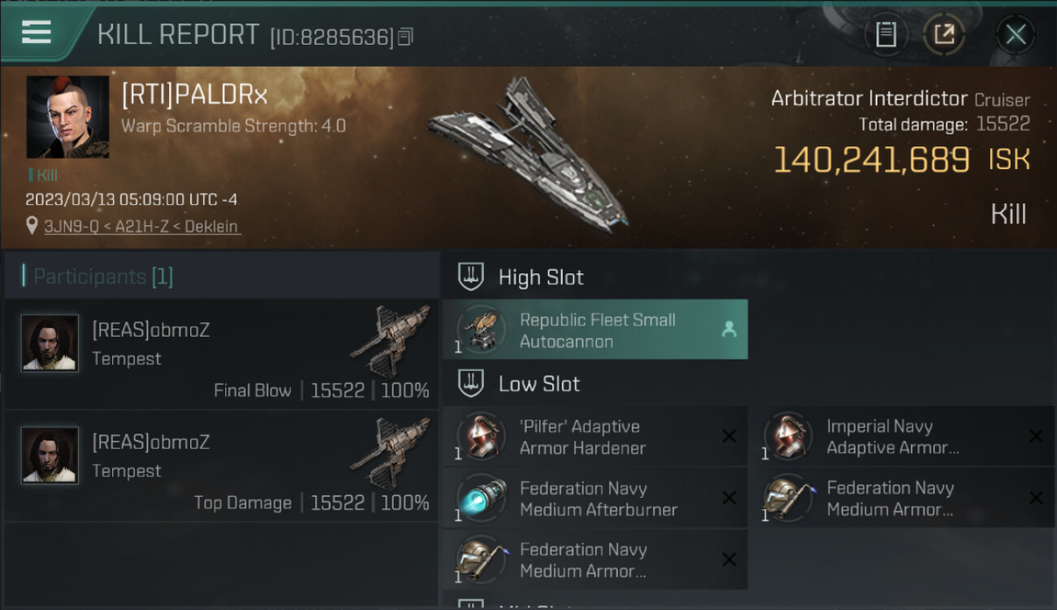Open the hamburger menu
This screenshot has height=610, width=1057.
(37, 33)
